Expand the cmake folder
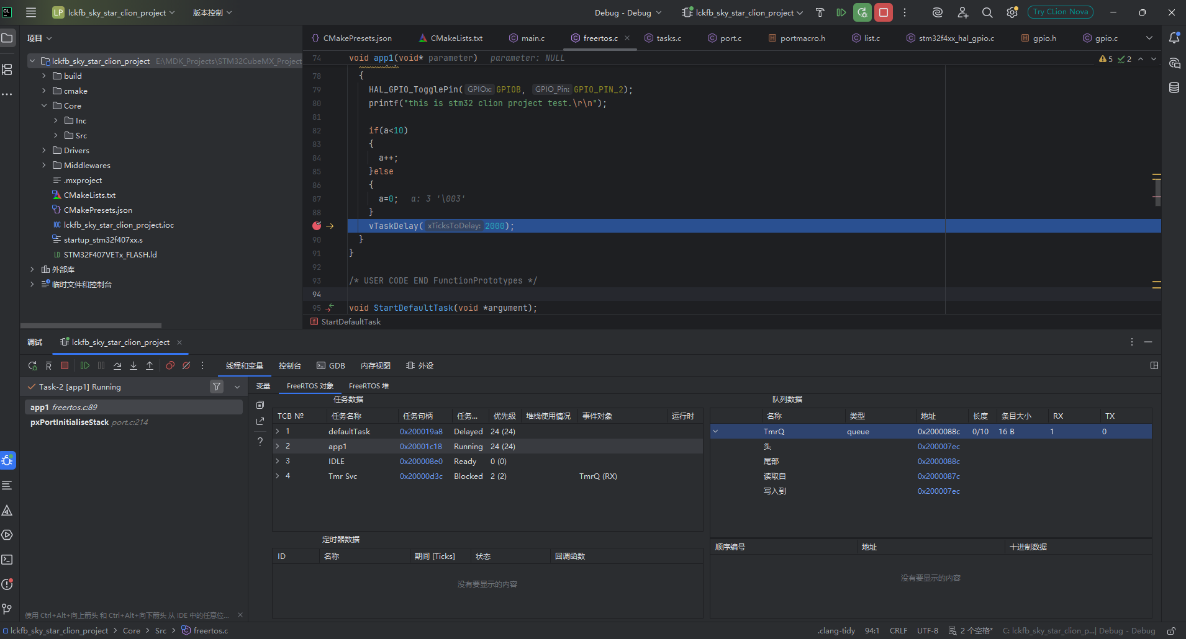This screenshot has width=1186, height=639. pyautogui.click(x=44, y=91)
